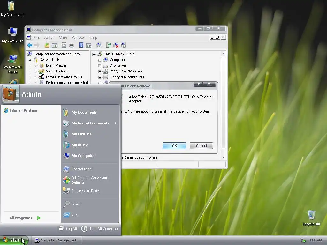Collapse the KARLTOM-7AEF092 root node
This screenshot has width=327, height=245.
94,54
